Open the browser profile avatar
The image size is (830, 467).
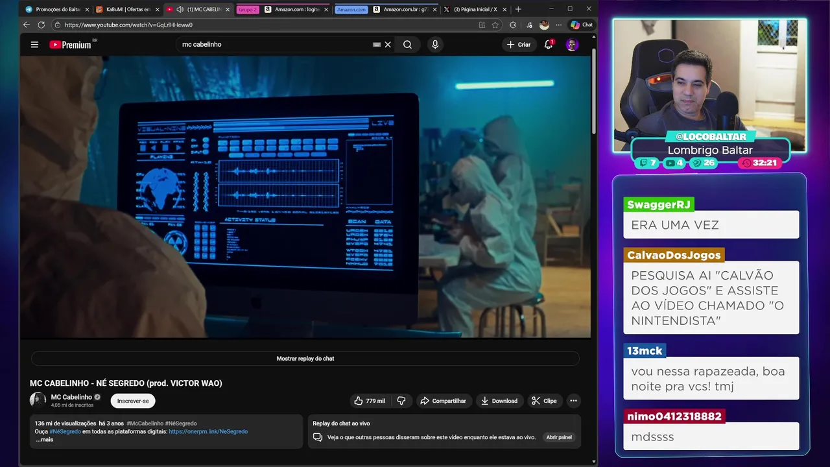(544, 25)
